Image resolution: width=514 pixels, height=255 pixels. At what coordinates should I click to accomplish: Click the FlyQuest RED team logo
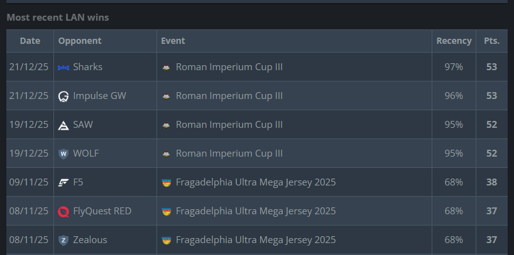tap(63, 211)
